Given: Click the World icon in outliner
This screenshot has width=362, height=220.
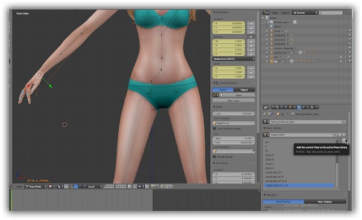Looking at the screenshot, I should point(271,27).
